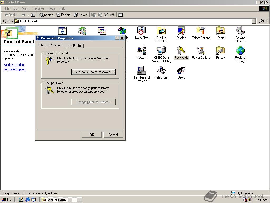Click the Search toolbar button
270x203 pixels.
tap(46, 15)
